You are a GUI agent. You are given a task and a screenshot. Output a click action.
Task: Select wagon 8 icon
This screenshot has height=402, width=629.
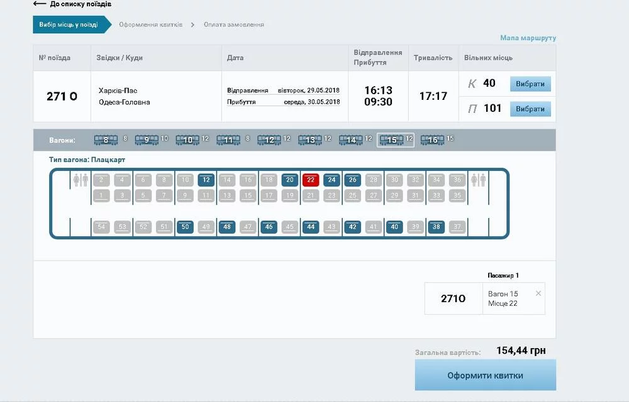coord(106,139)
